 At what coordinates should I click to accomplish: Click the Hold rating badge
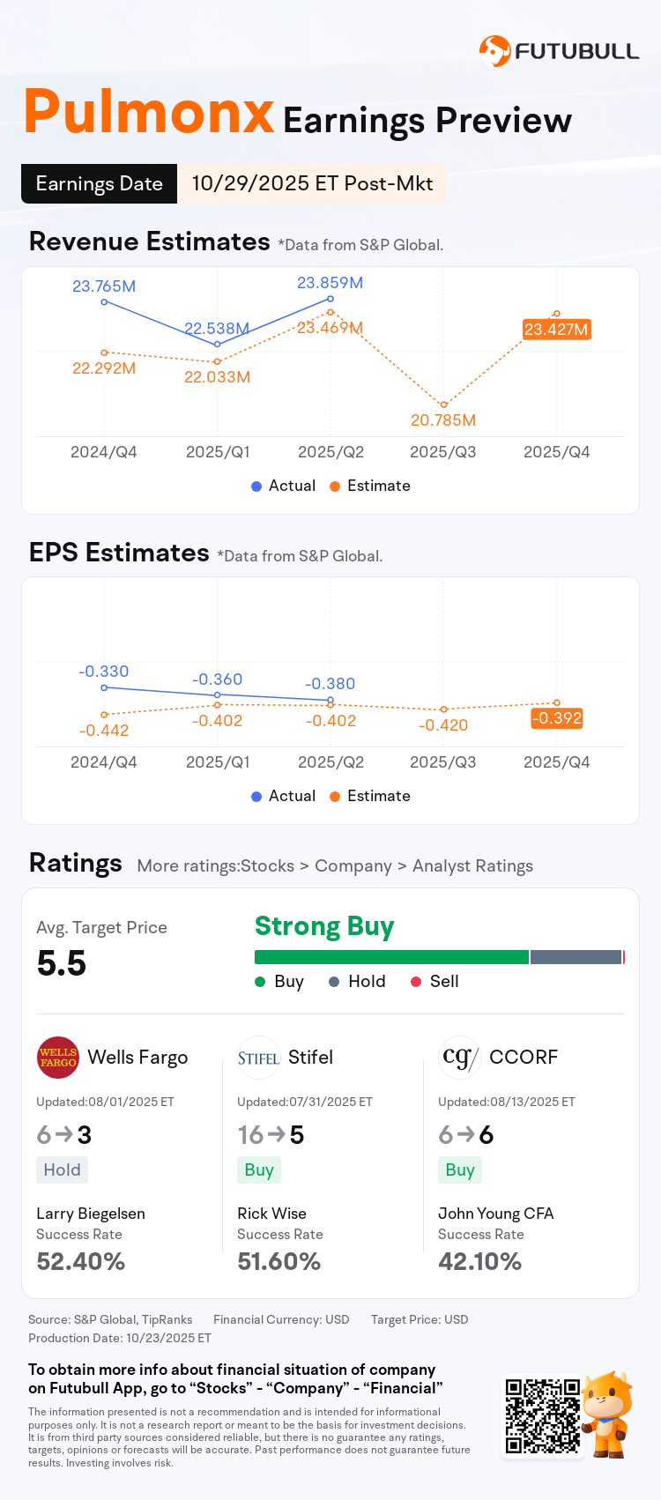point(62,1170)
